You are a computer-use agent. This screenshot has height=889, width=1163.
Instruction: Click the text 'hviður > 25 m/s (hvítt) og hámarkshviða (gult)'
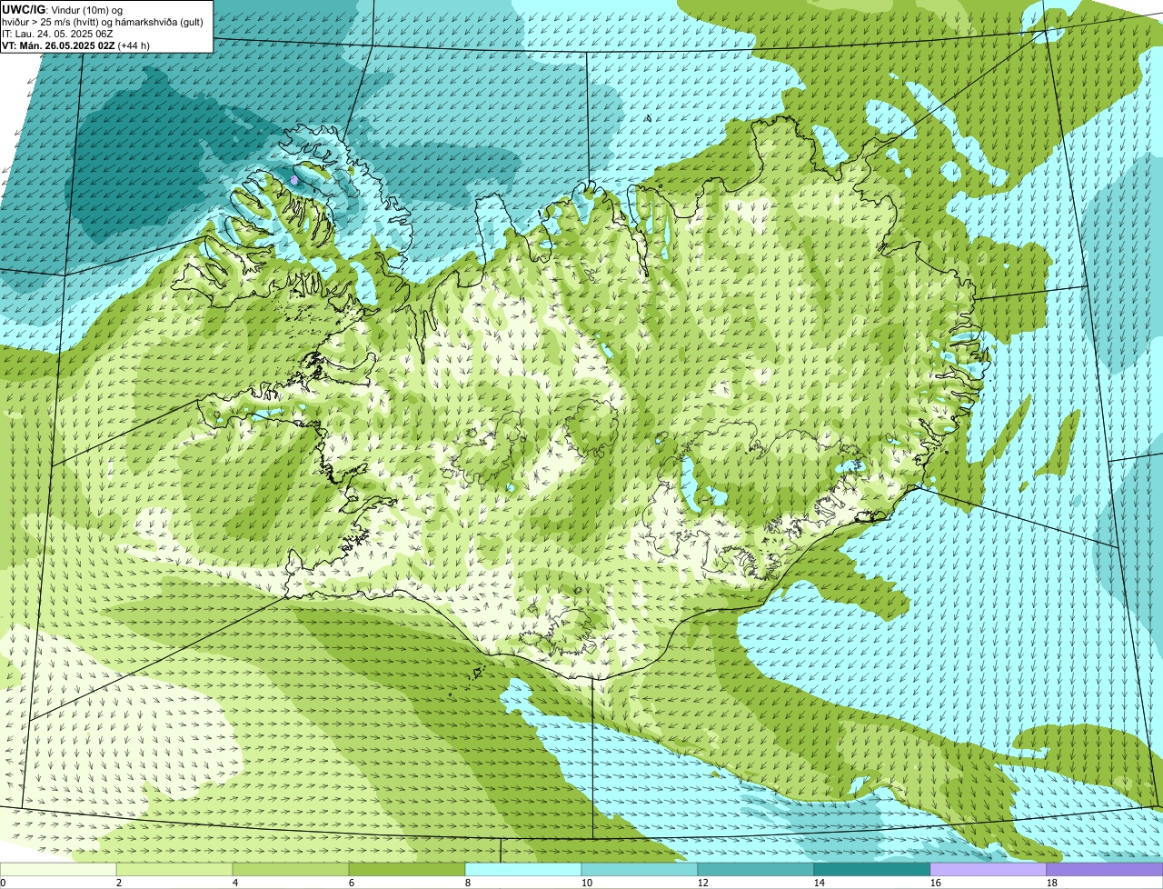(x=103, y=22)
